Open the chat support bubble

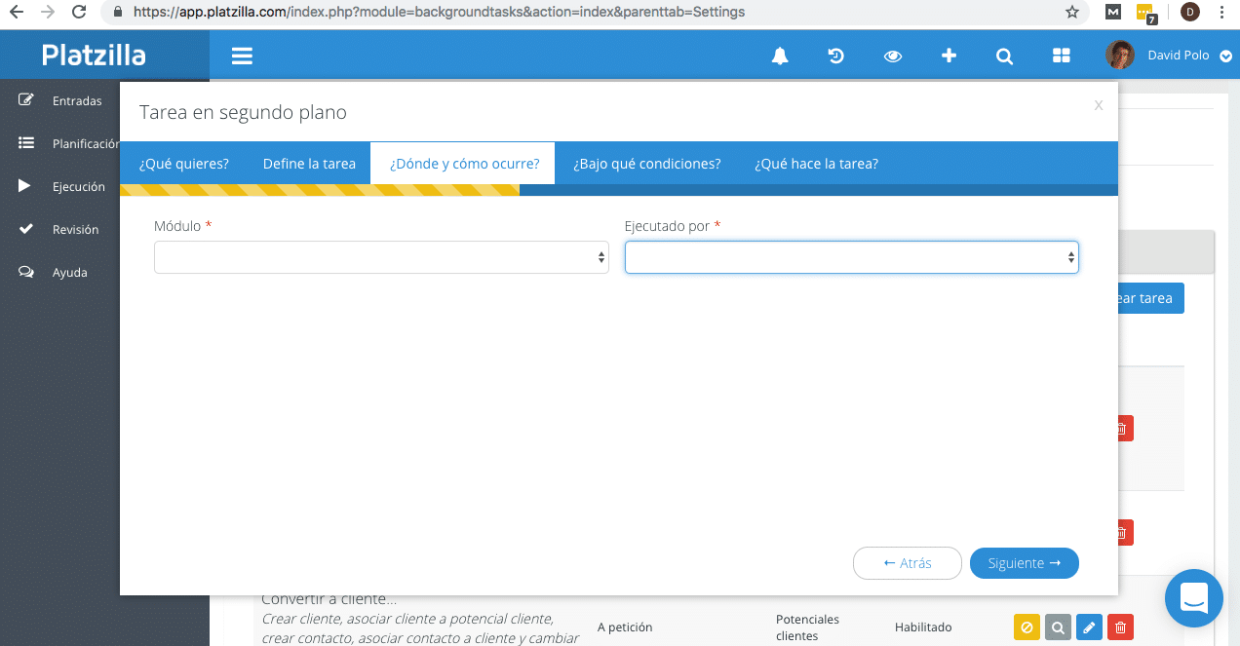point(1193,597)
